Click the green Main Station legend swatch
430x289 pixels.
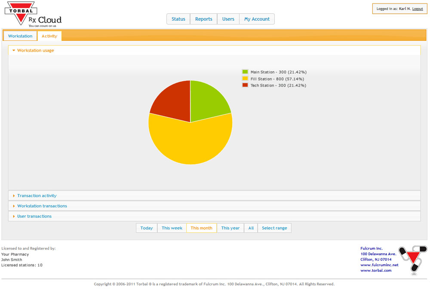coord(245,72)
